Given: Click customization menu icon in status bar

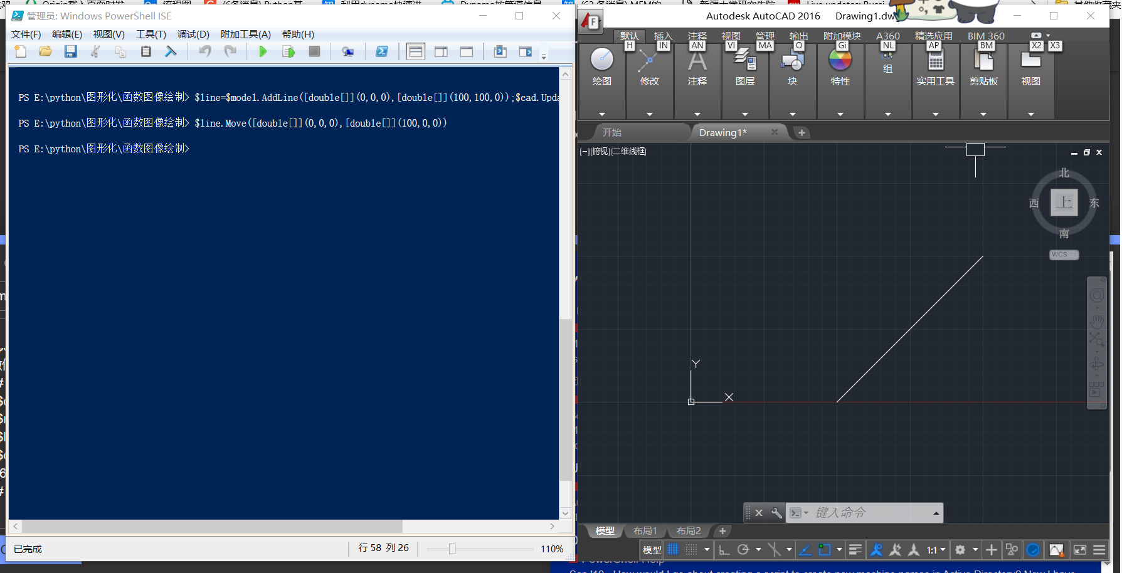Looking at the screenshot, I should pyautogui.click(x=1099, y=550).
